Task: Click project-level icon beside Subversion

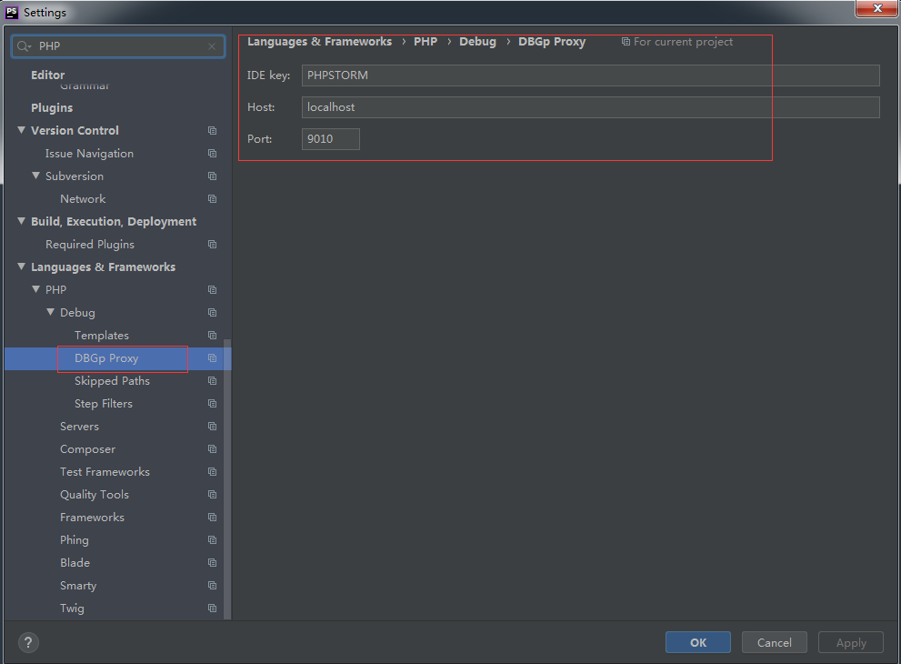Action: pyautogui.click(x=212, y=176)
